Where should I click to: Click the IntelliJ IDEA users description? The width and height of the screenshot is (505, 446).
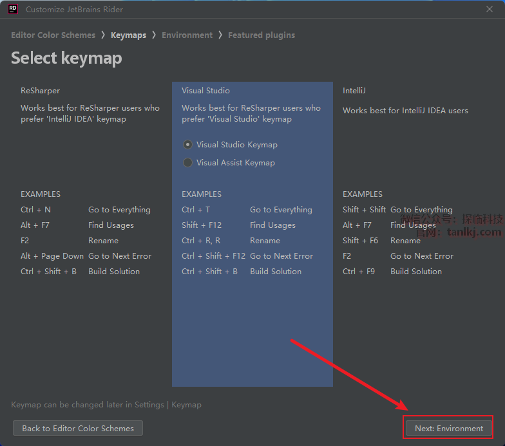[x=405, y=111]
